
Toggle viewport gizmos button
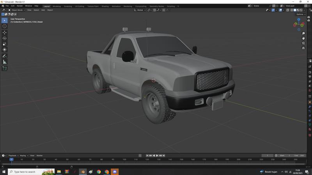tap(273, 10)
